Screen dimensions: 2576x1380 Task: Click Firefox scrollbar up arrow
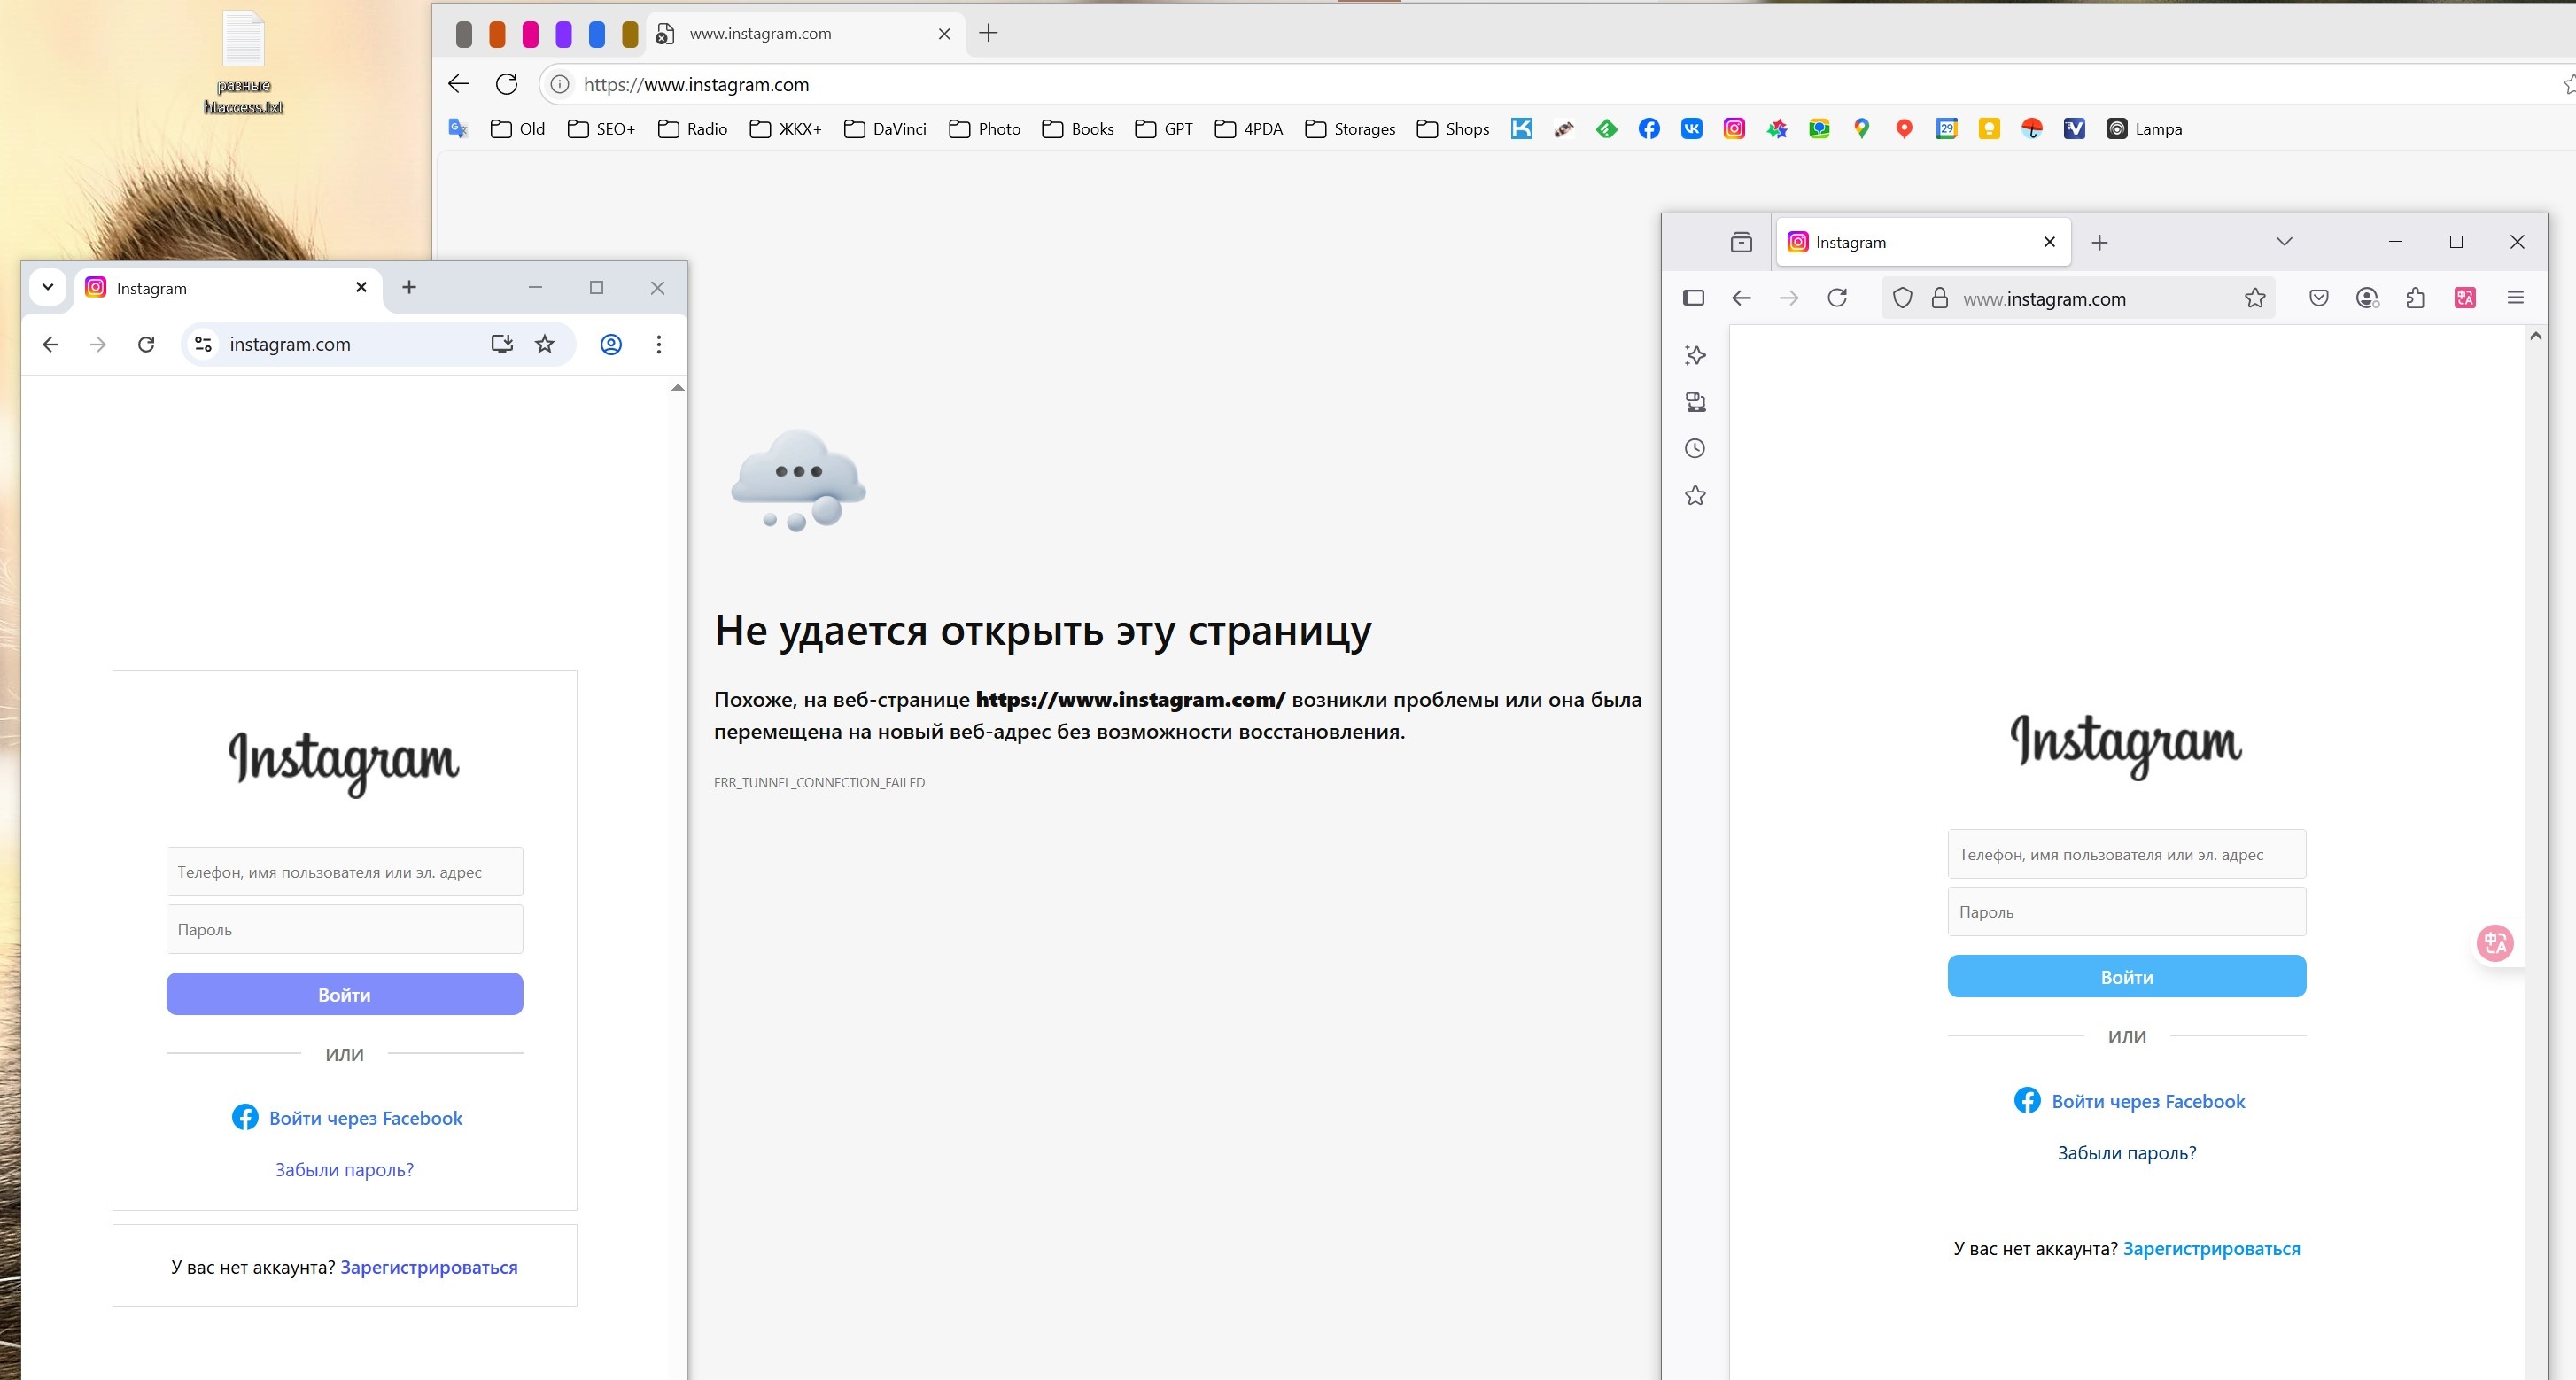click(2535, 337)
